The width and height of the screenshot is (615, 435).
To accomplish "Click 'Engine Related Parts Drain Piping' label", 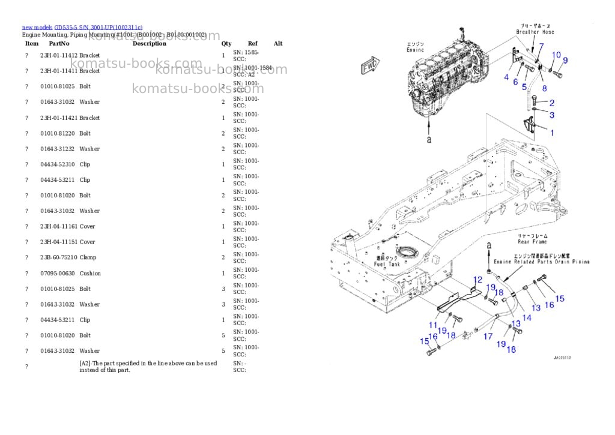I will coord(541,262).
